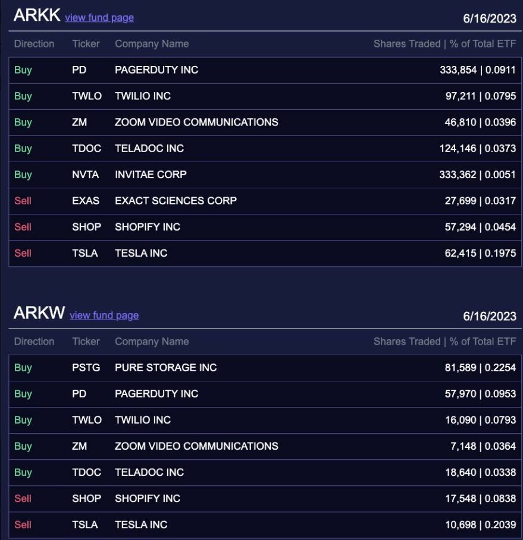Click the Direction column header in ARKK
Image resolution: width=523 pixels, height=540 pixels.
pos(34,44)
